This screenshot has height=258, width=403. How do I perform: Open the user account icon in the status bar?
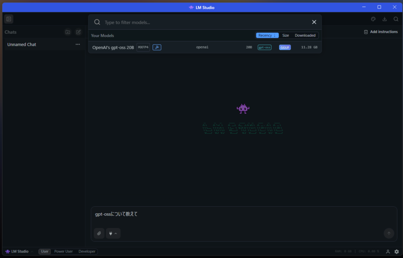click(388, 251)
